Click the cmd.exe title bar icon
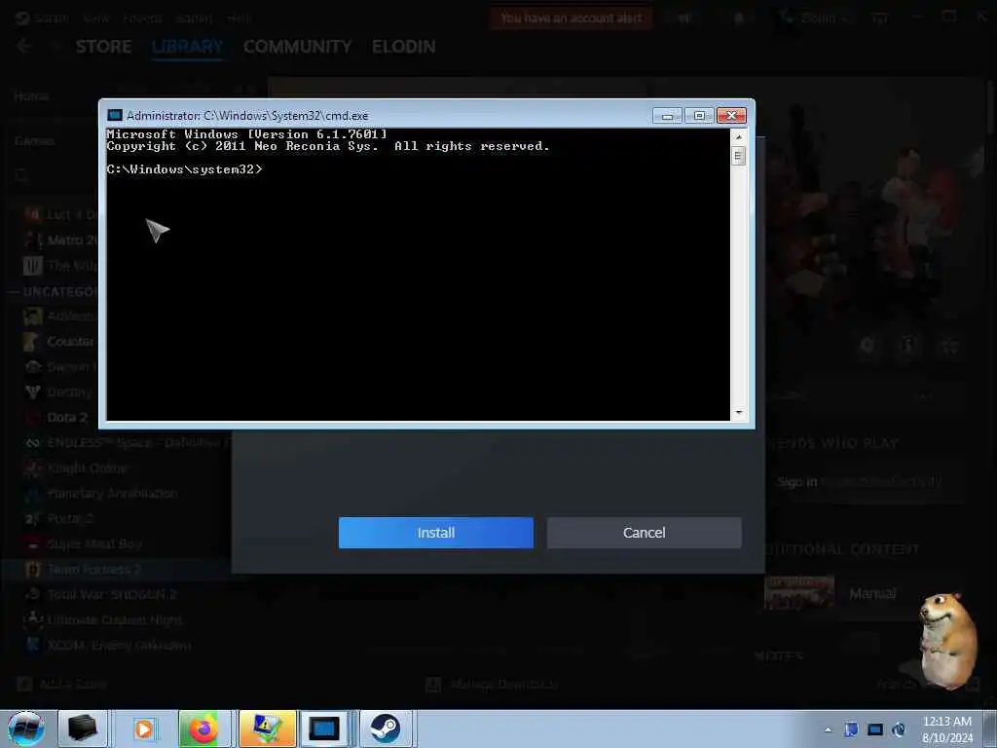 pos(115,115)
